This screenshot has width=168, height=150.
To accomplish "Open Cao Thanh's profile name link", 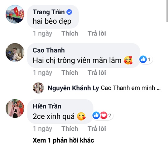I will pos(49,50).
